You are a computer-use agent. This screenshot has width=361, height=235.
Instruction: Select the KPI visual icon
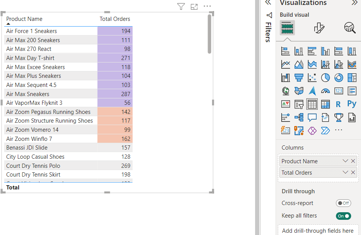(285, 104)
